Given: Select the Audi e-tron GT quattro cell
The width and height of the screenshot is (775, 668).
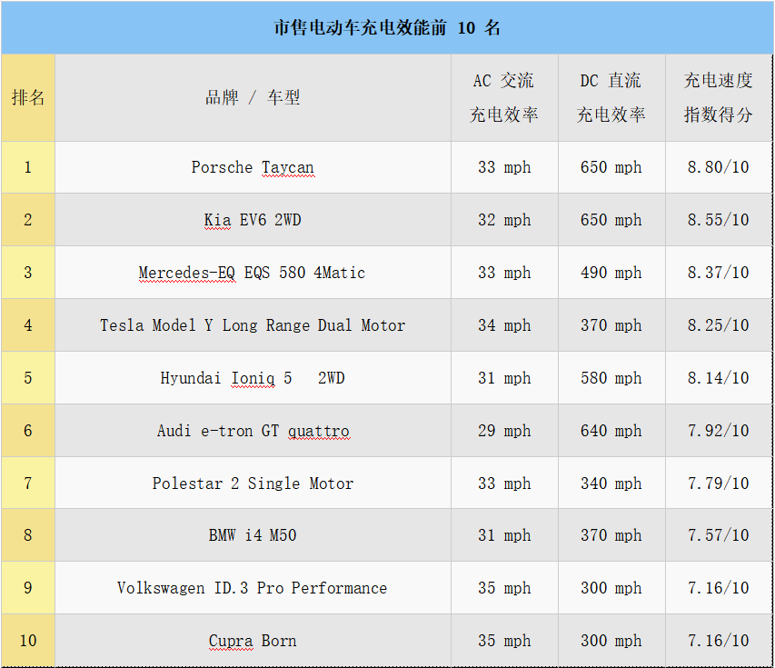Looking at the screenshot, I should click(253, 431).
